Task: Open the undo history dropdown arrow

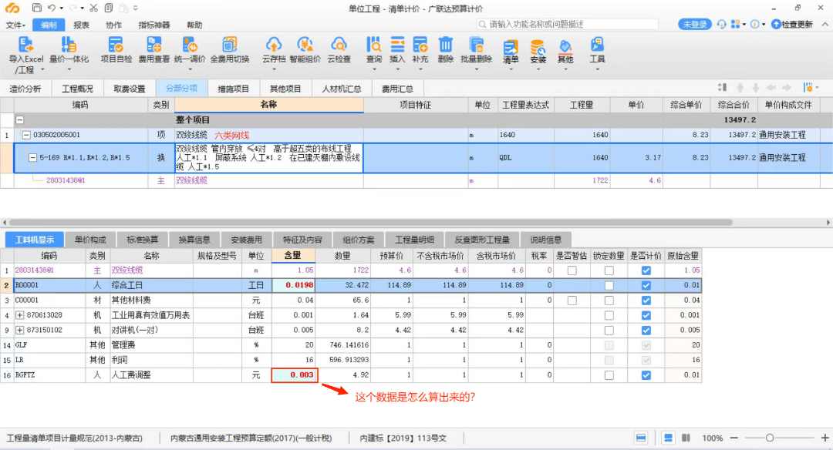Action: pos(61,8)
